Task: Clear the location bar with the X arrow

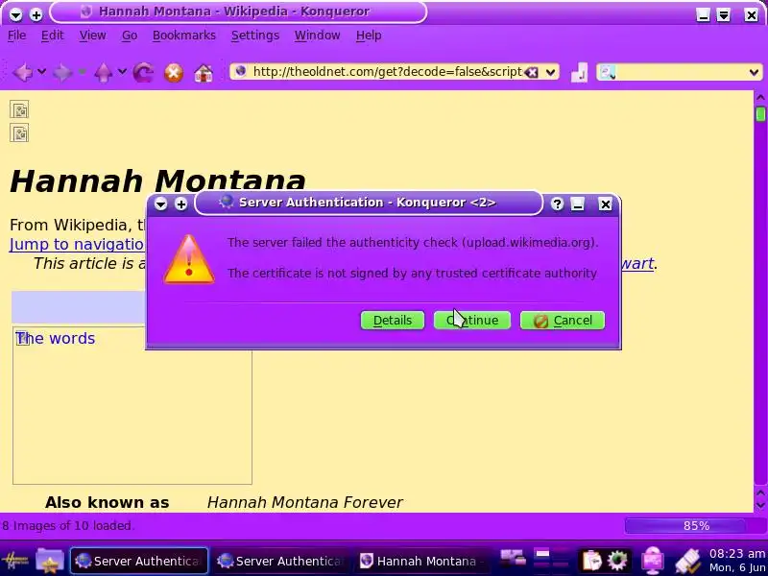Action: click(531, 73)
